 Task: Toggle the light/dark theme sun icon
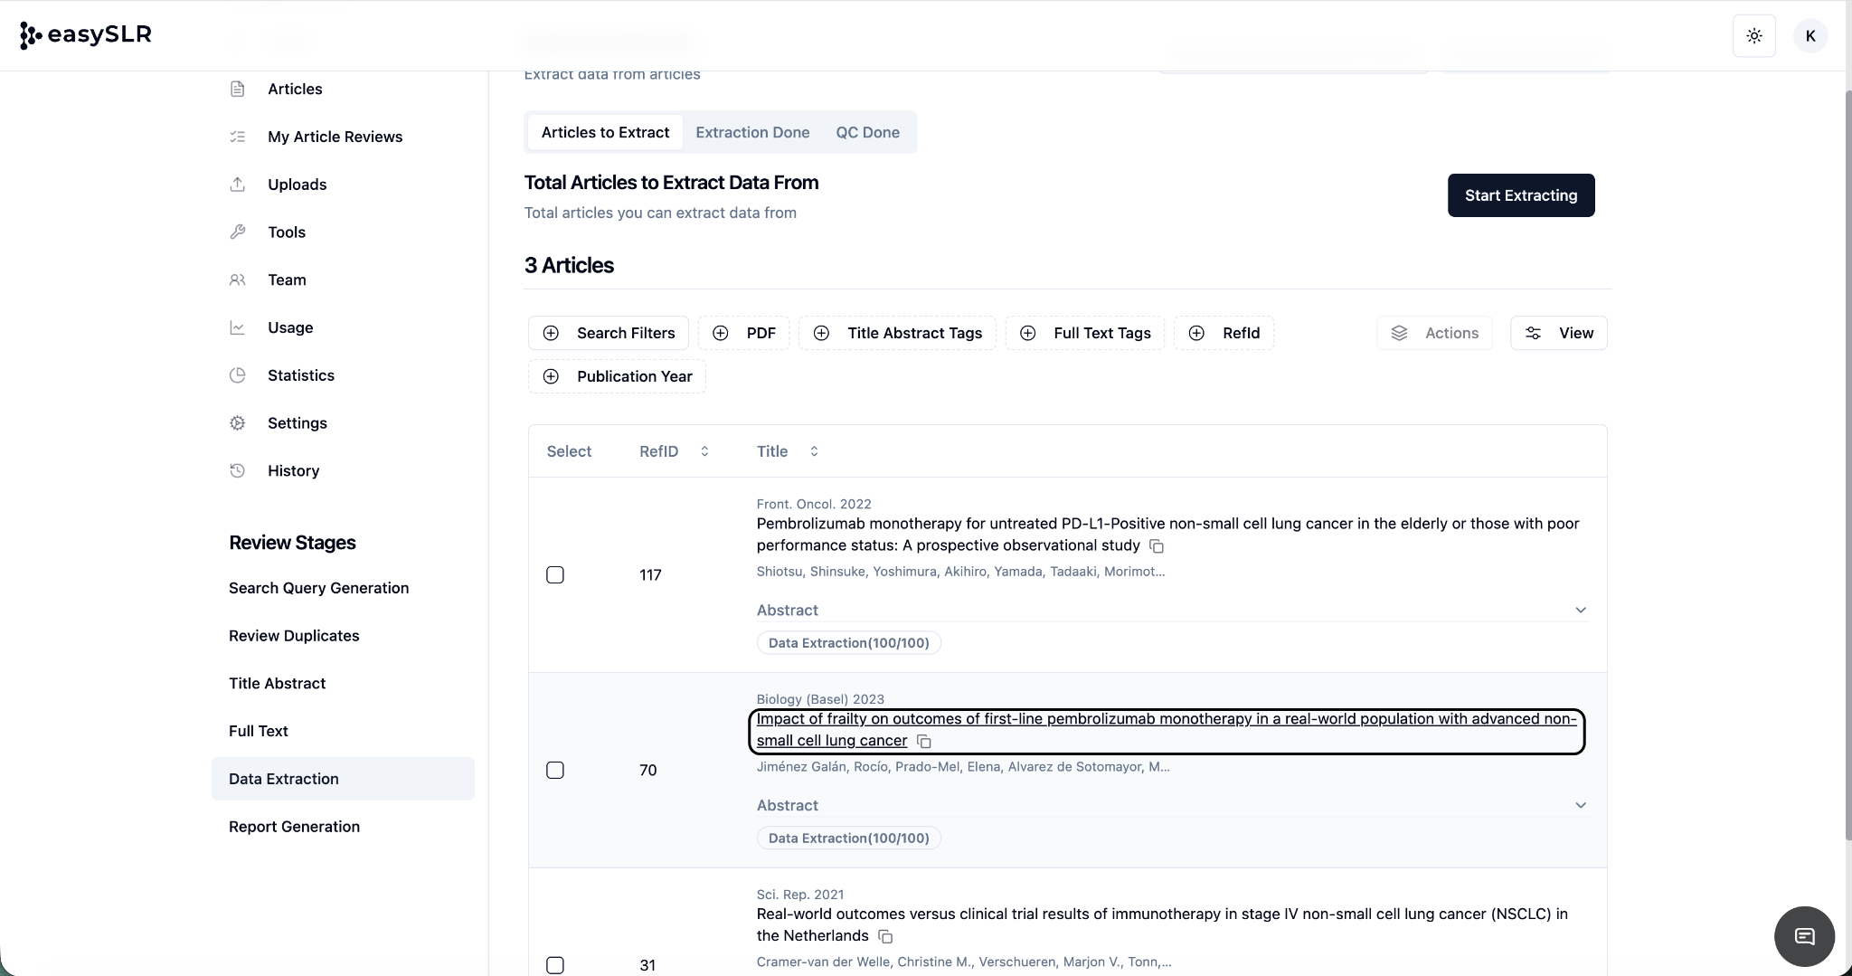1753,36
